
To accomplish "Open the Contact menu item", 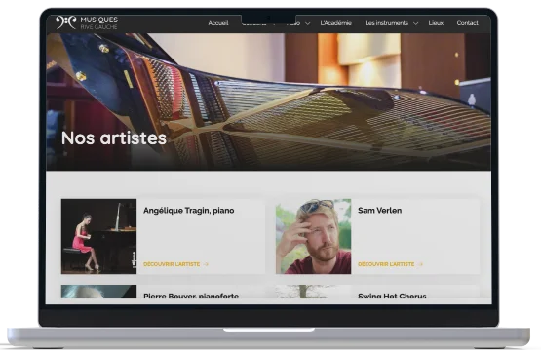I will click(x=468, y=23).
